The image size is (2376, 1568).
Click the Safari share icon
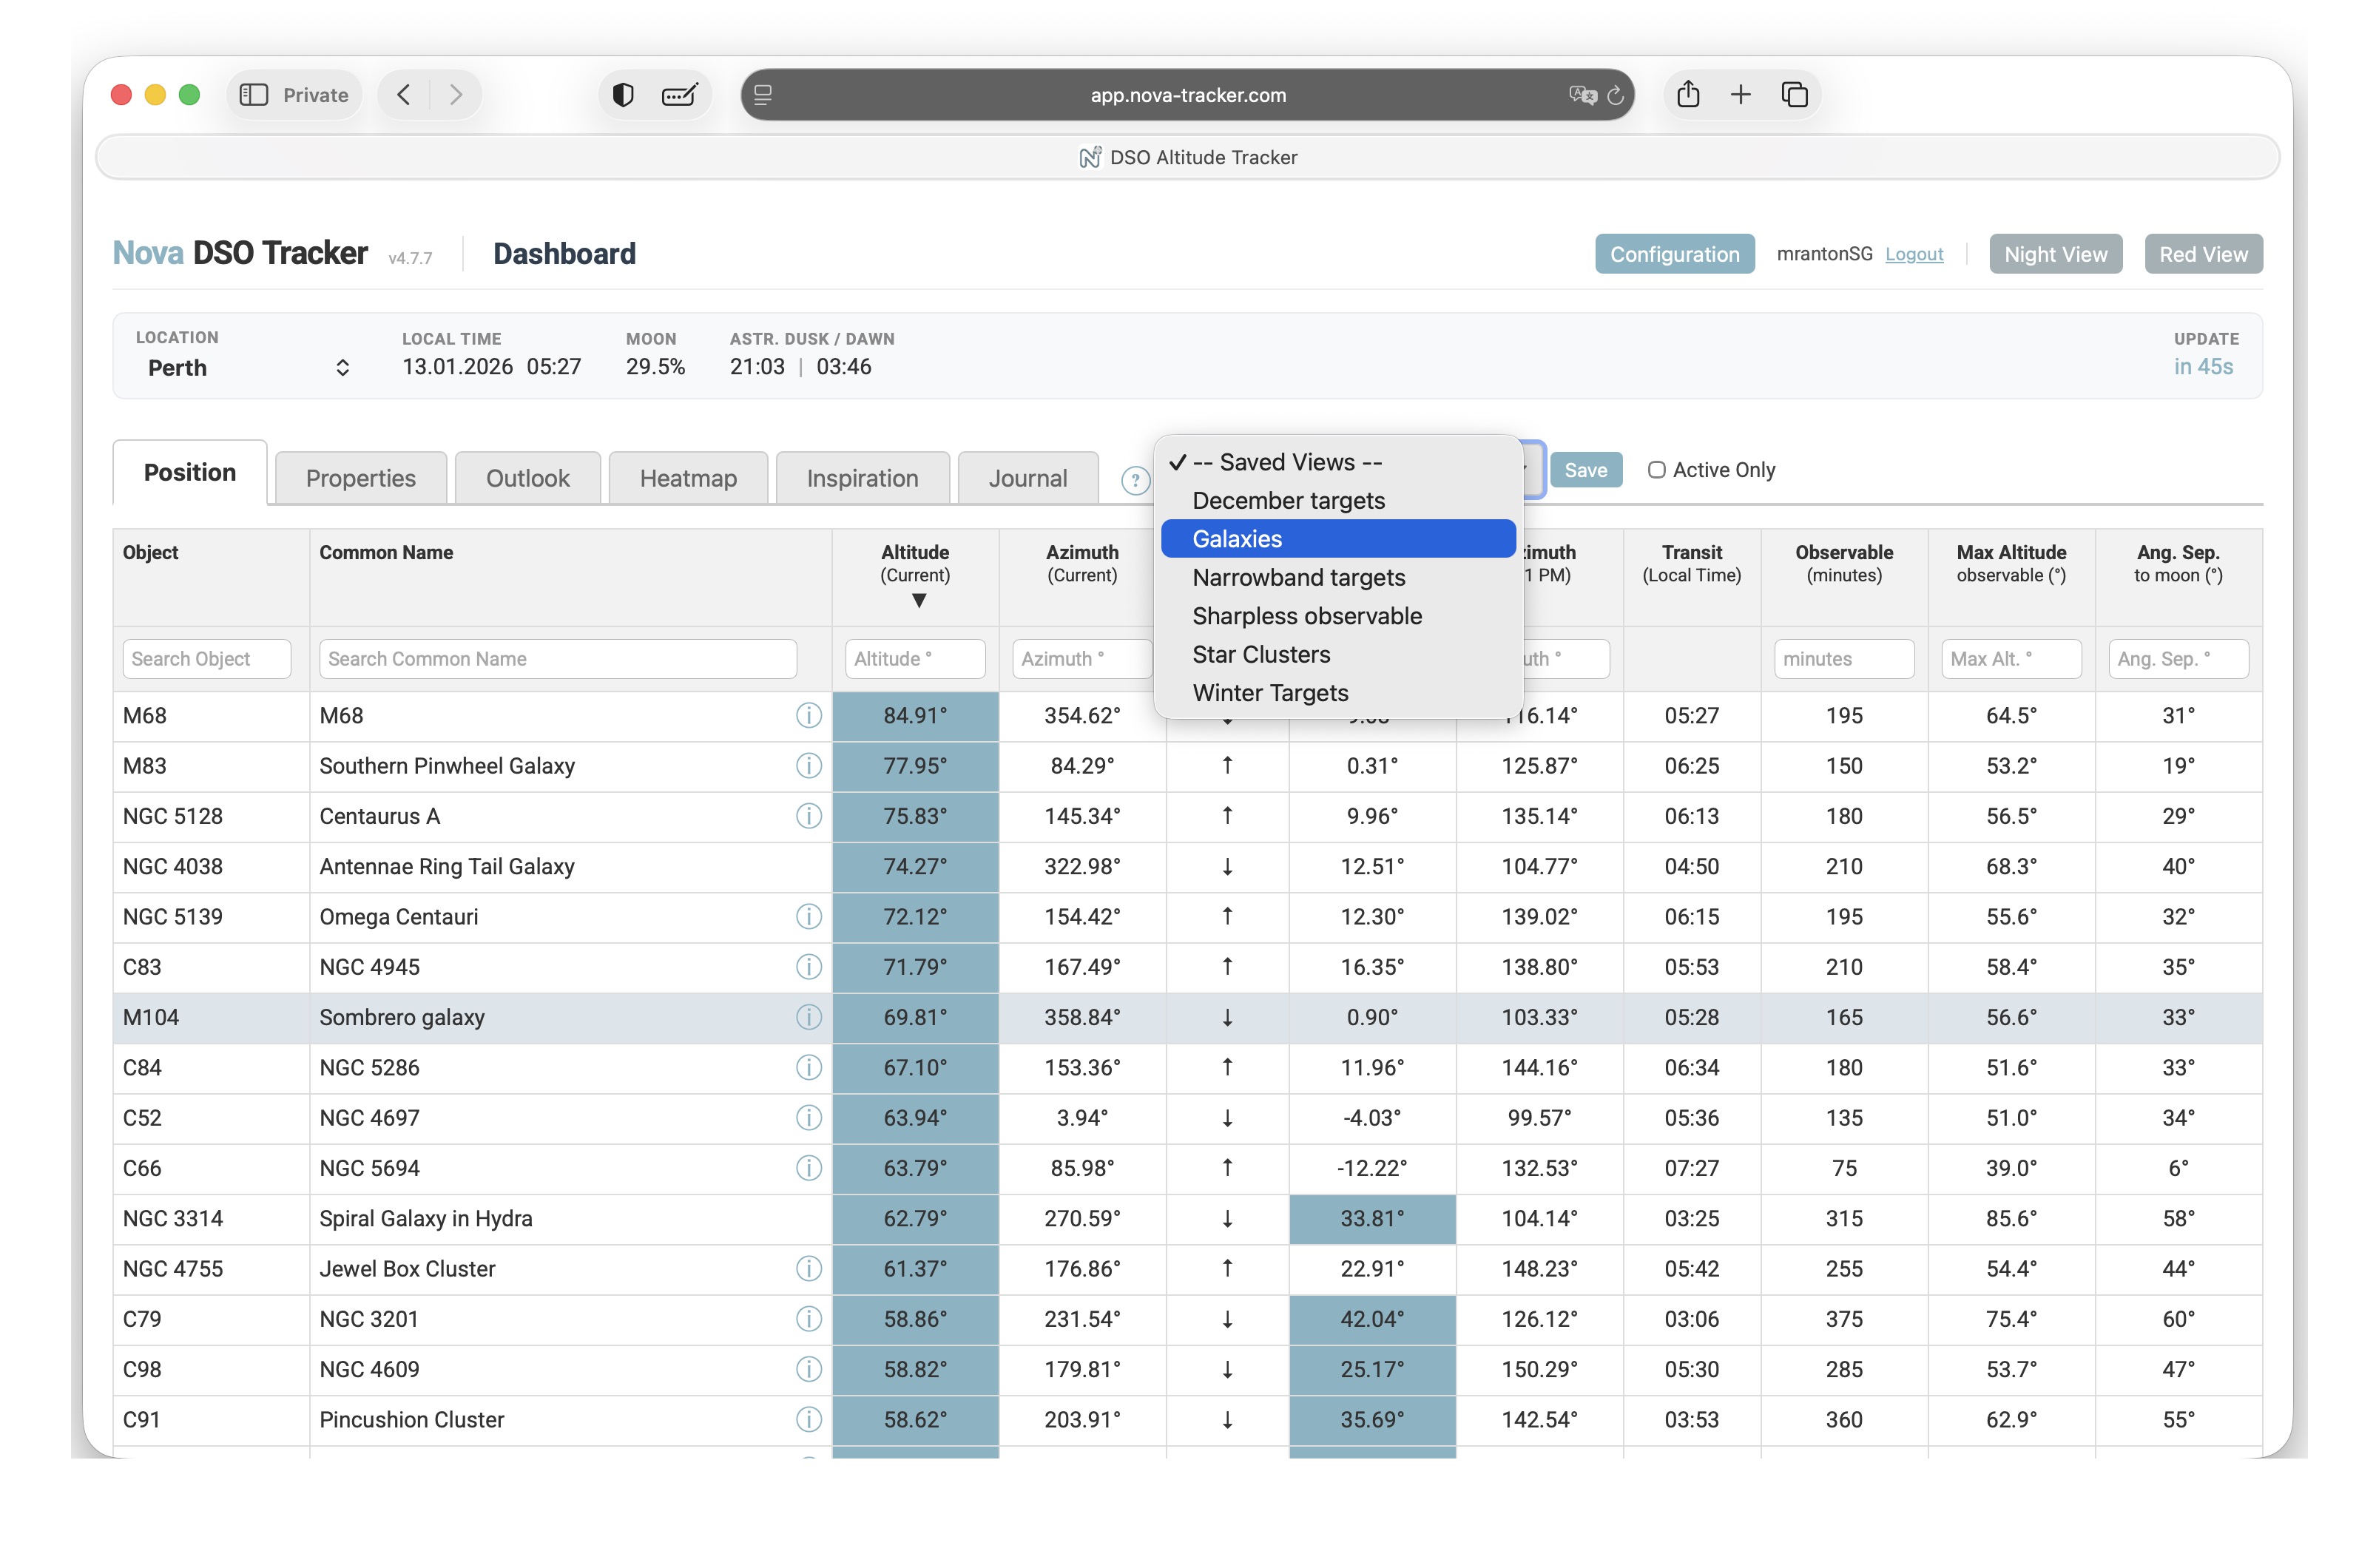click(1688, 95)
